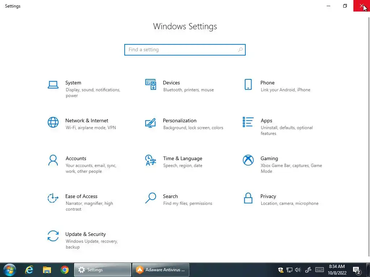Click 'Narrator, magnifier, high contrast' text
The width and height of the screenshot is (370, 277).
point(89,206)
